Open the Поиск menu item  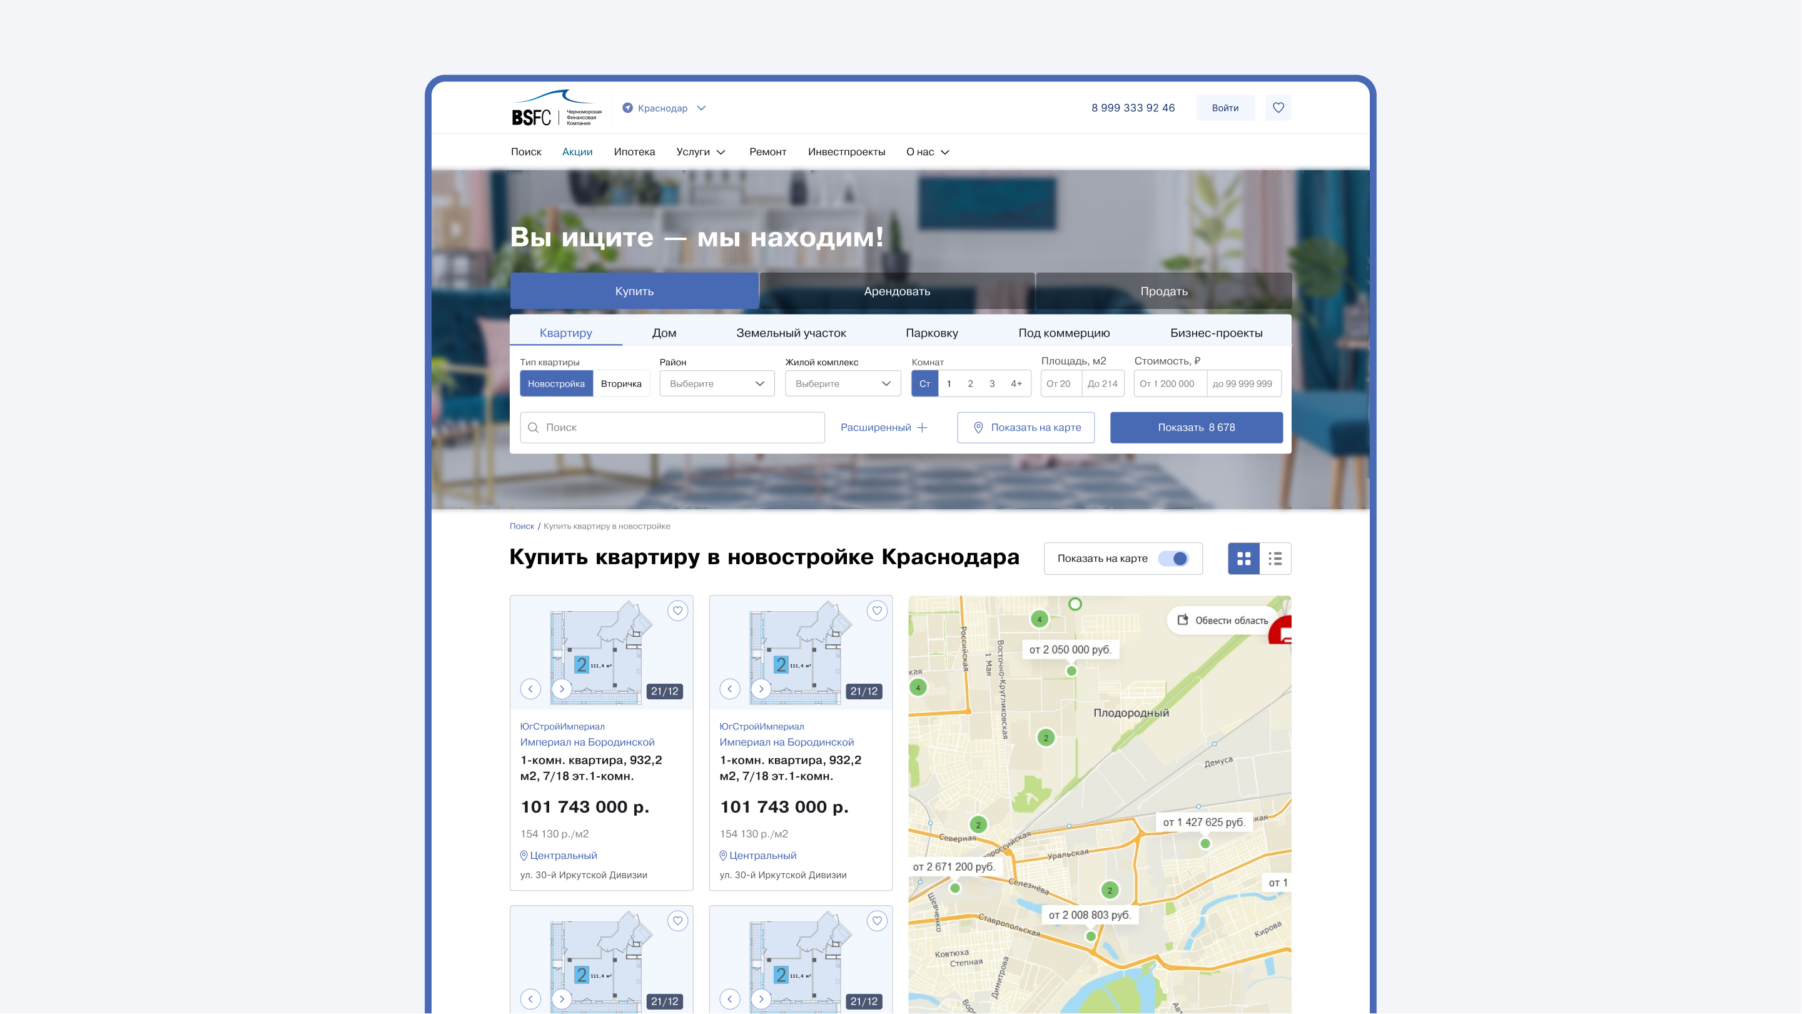pyautogui.click(x=526, y=152)
